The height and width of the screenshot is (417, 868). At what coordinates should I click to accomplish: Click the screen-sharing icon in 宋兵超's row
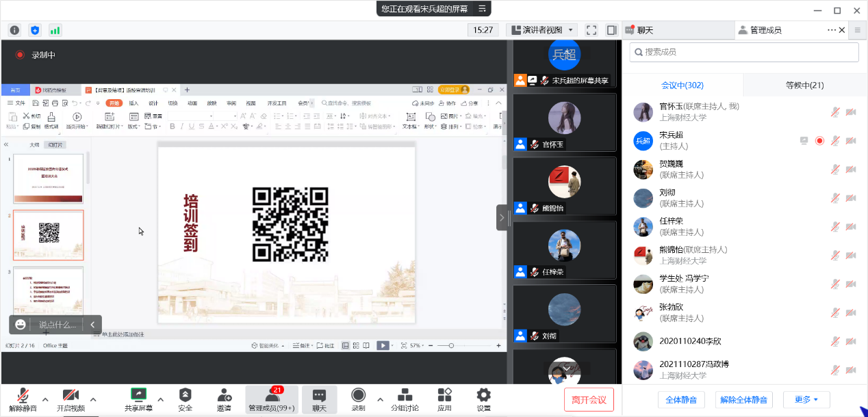tap(804, 141)
